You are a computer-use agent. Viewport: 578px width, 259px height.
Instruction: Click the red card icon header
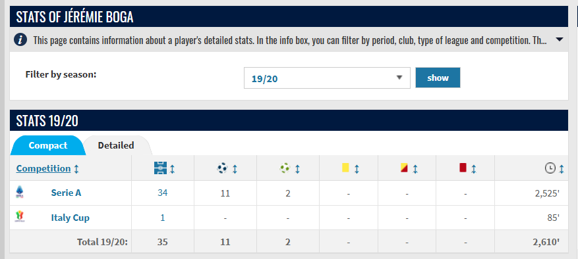(463, 168)
